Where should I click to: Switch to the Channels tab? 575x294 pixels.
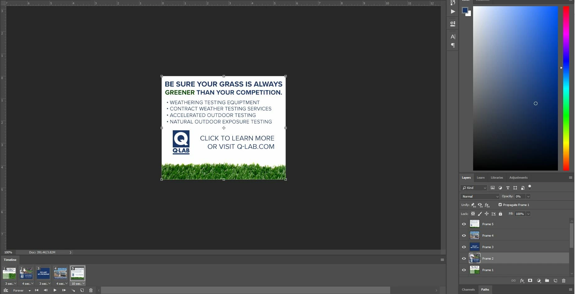click(468, 290)
